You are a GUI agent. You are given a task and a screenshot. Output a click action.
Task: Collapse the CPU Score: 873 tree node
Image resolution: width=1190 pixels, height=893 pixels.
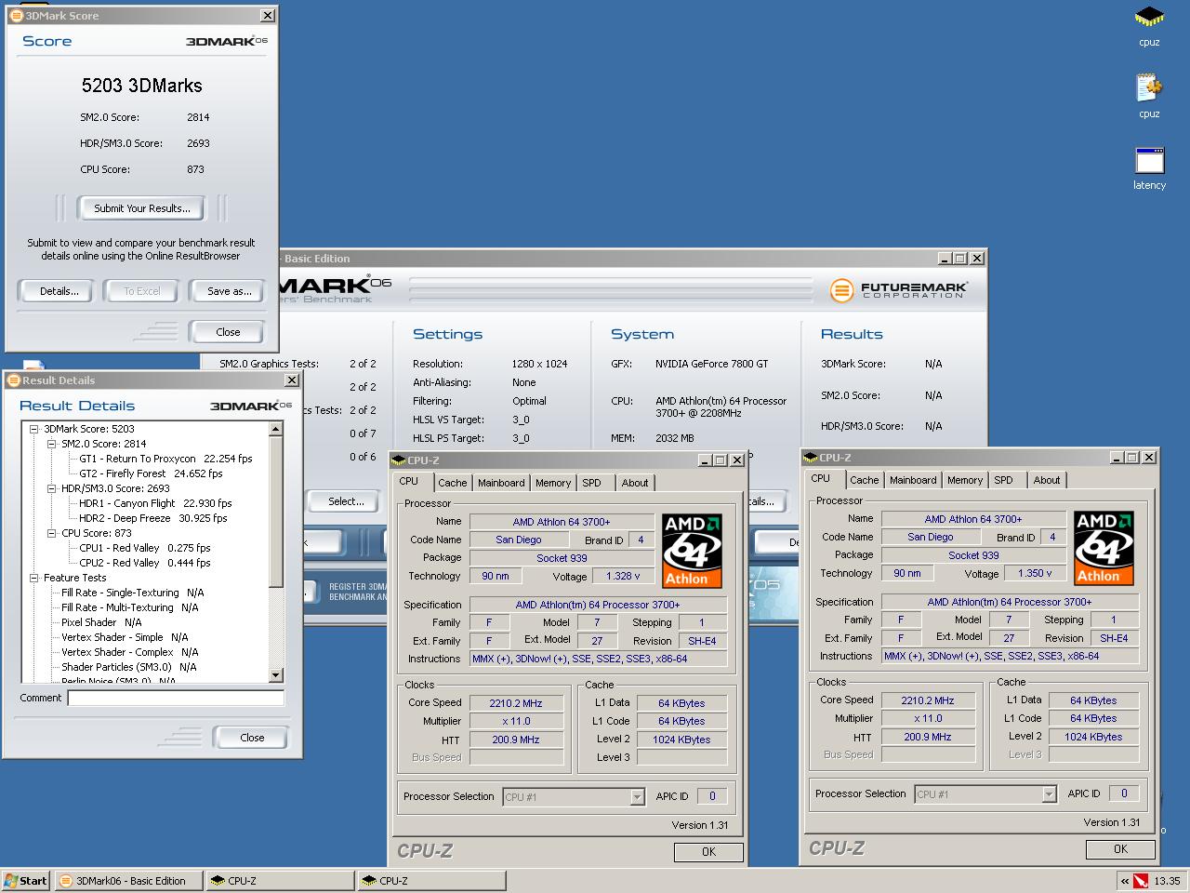click(52, 533)
